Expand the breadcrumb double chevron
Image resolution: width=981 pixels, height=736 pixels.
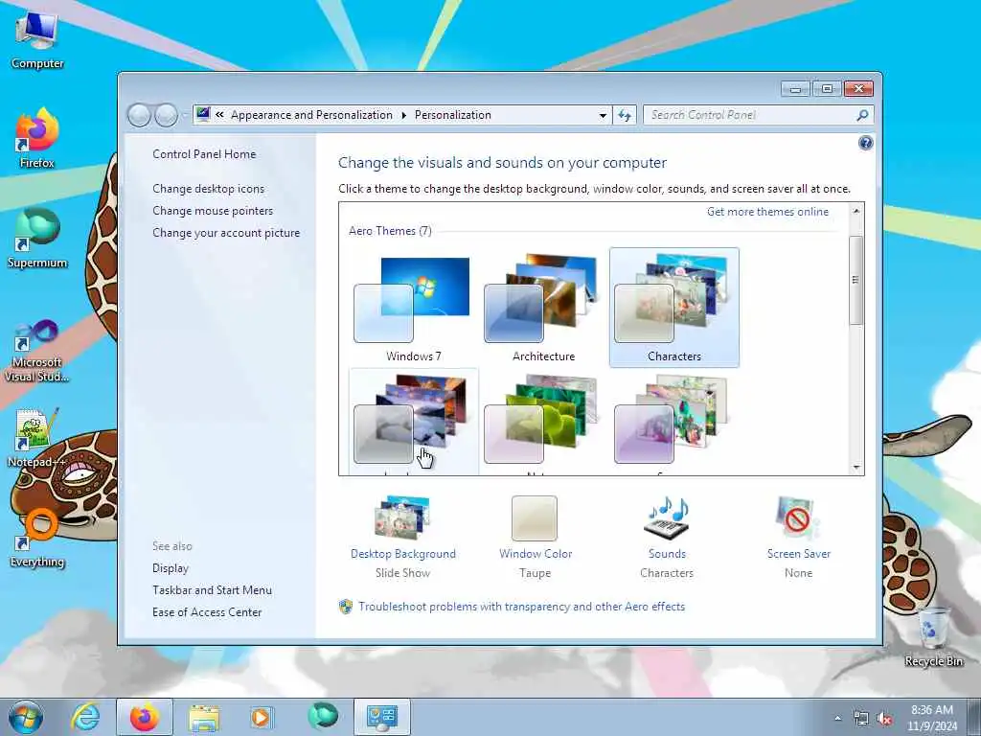(219, 115)
